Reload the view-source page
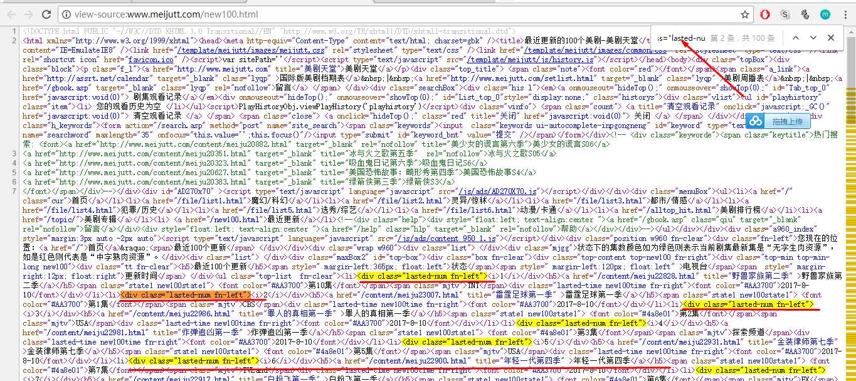This screenshot has height=381, width=856. [x=47, y=14]
